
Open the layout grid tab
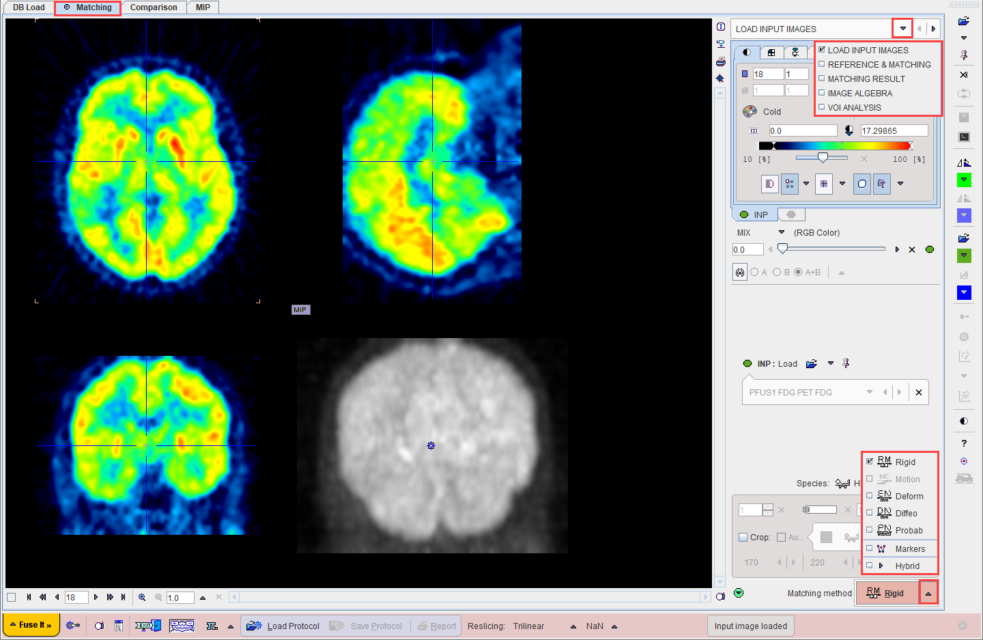(771, 52)
